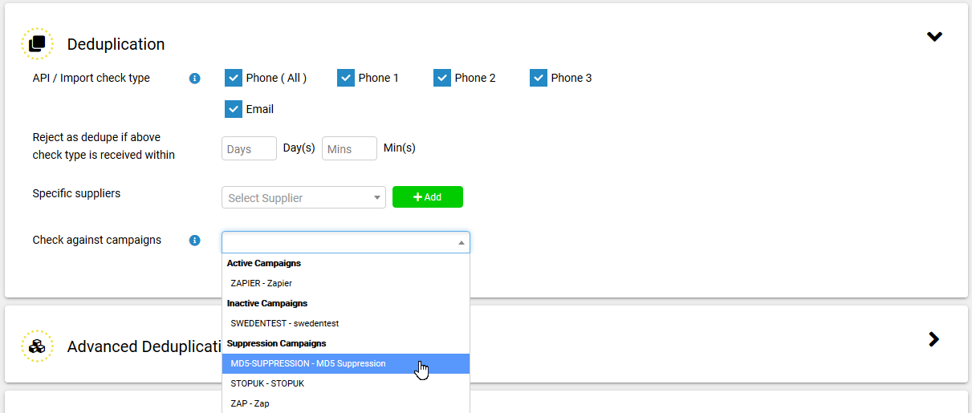The image size is (972, 413).
Task: Toggle the Phone 1 checkbox
Action: [x=346, y=78]
